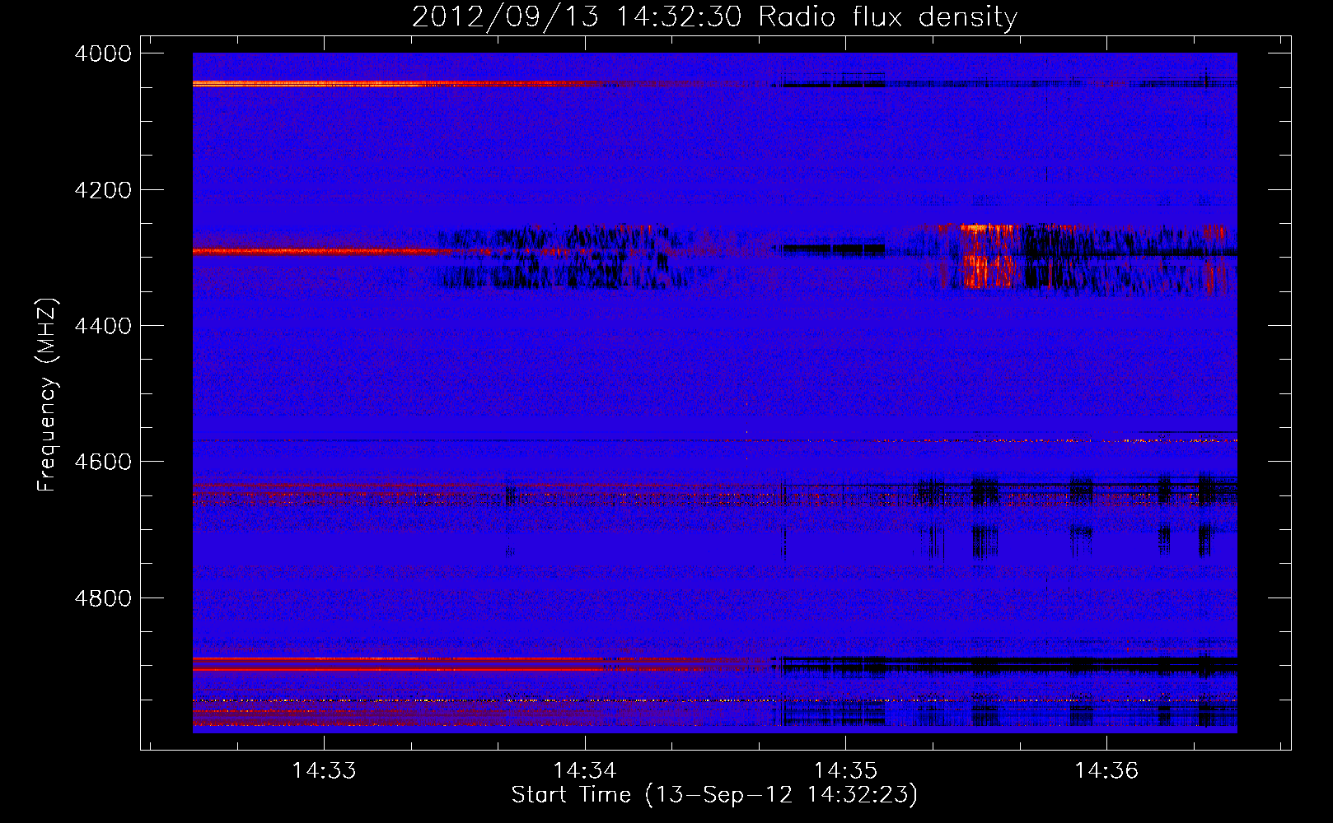Click the 14:33 time axis label
The image size is (1333, 823).
(x=324, y=770)
